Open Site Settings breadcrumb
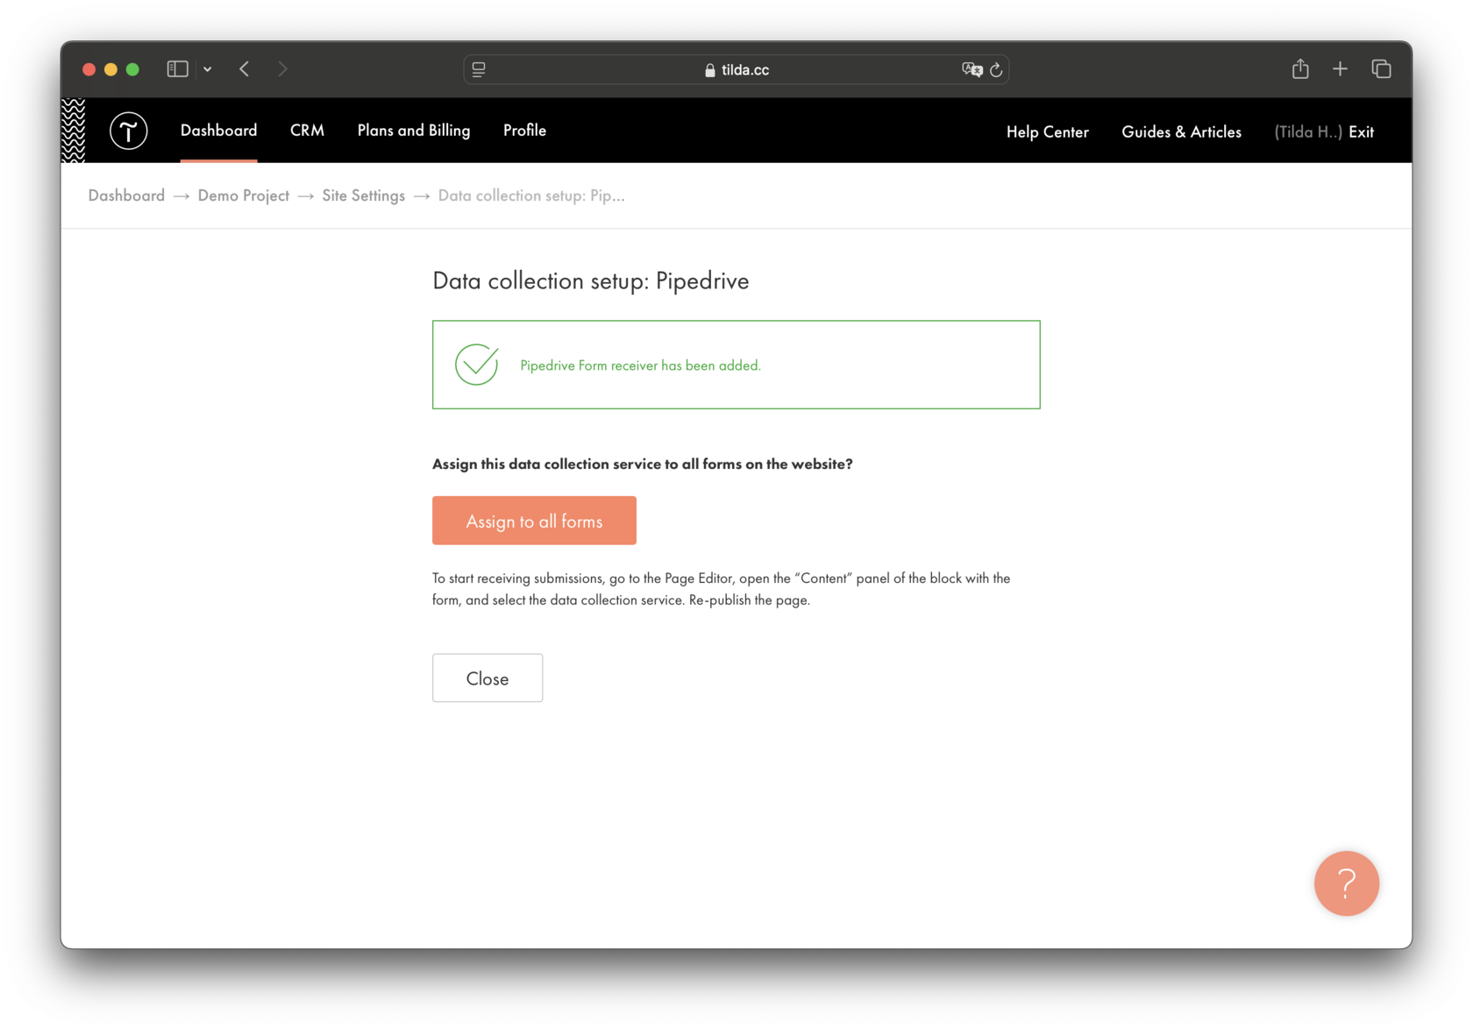The height and width of the screenshot is (1029, 1473). coord(363,195)
